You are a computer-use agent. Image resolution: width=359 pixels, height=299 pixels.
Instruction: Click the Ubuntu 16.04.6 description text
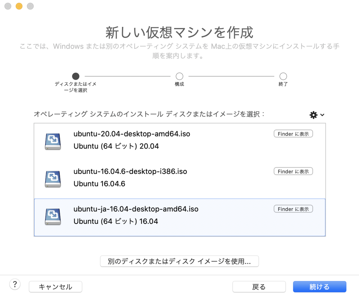coord(99,184)
